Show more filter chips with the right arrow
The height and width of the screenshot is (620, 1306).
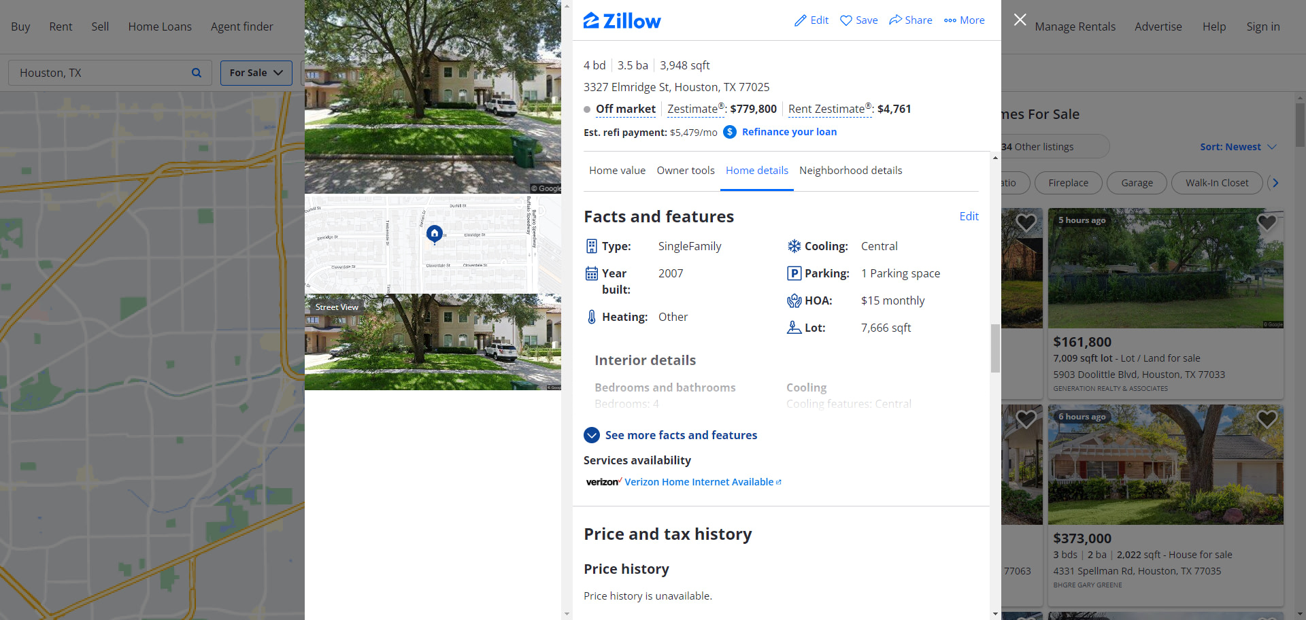point(1275,183)
